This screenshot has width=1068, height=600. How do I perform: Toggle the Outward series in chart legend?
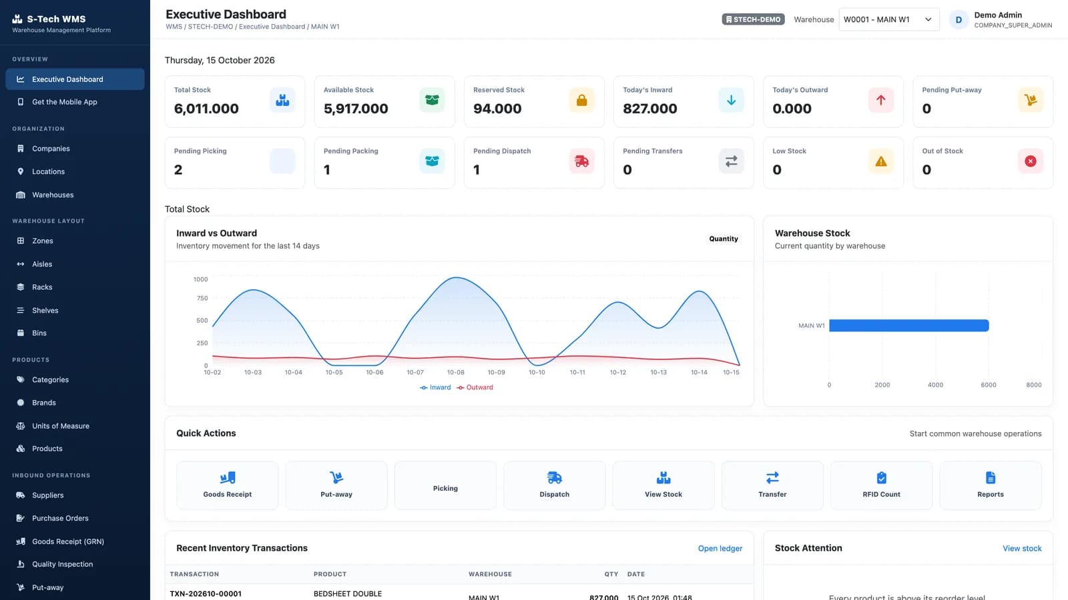(475, 387)
